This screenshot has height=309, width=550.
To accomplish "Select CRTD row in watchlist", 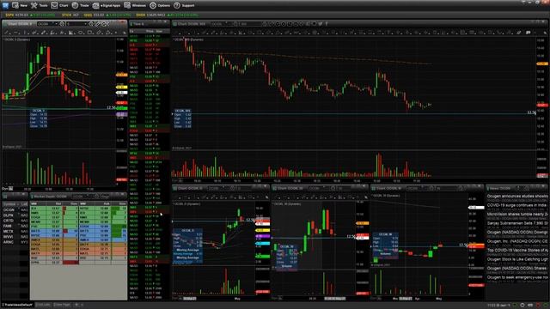I will tap(15, 221).
